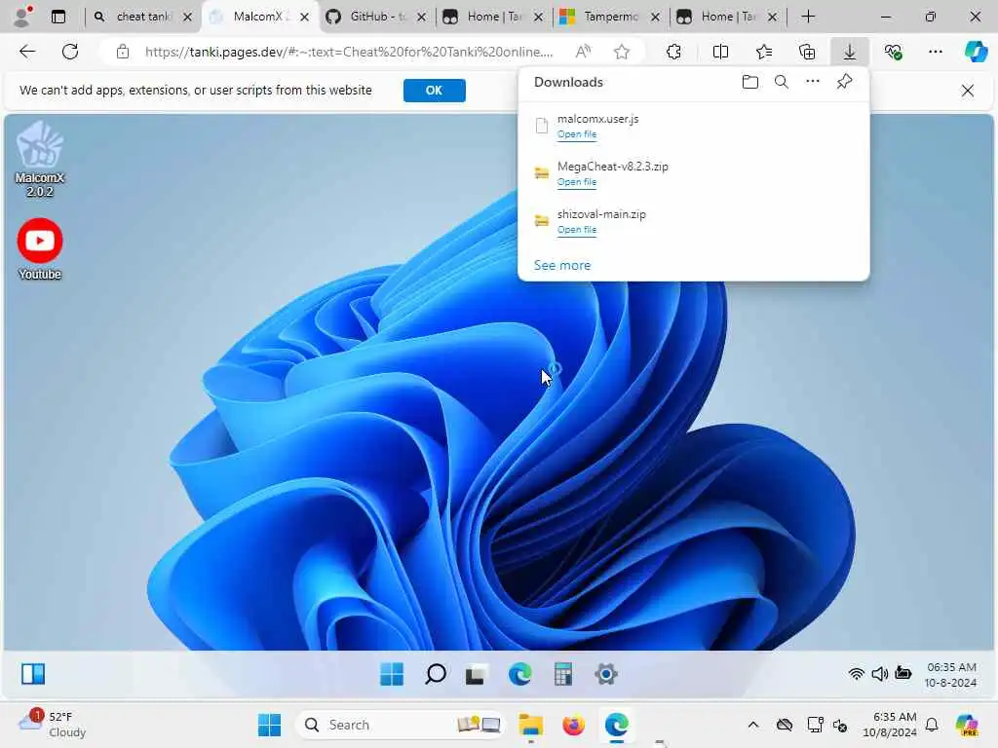Screen dimensions: 998x748
Task: Click the address bar URL
Action: (x=349, y=52)
